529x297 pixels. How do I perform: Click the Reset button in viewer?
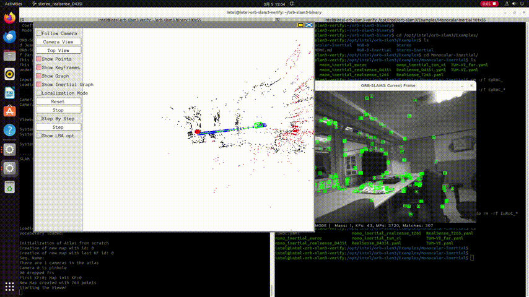coord(58,101)
